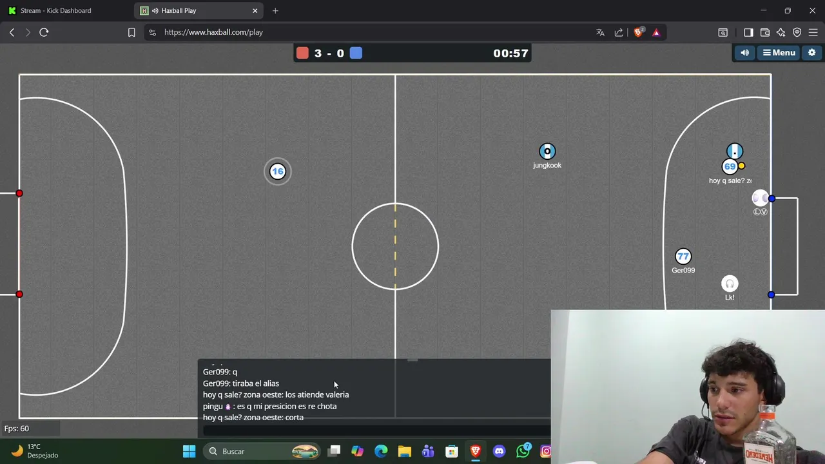The width and height of the screenshot is (825, 464).
Task: Click Ger099 player disc 77
Action: (x=683, y=256)
